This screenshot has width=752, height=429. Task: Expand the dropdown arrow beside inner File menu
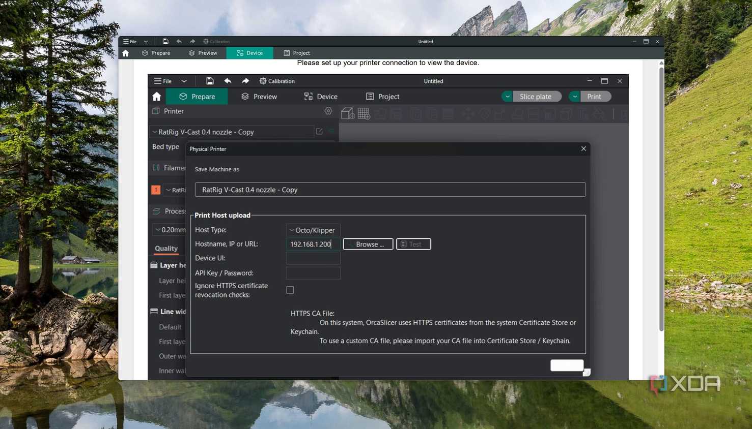point(184,81)
